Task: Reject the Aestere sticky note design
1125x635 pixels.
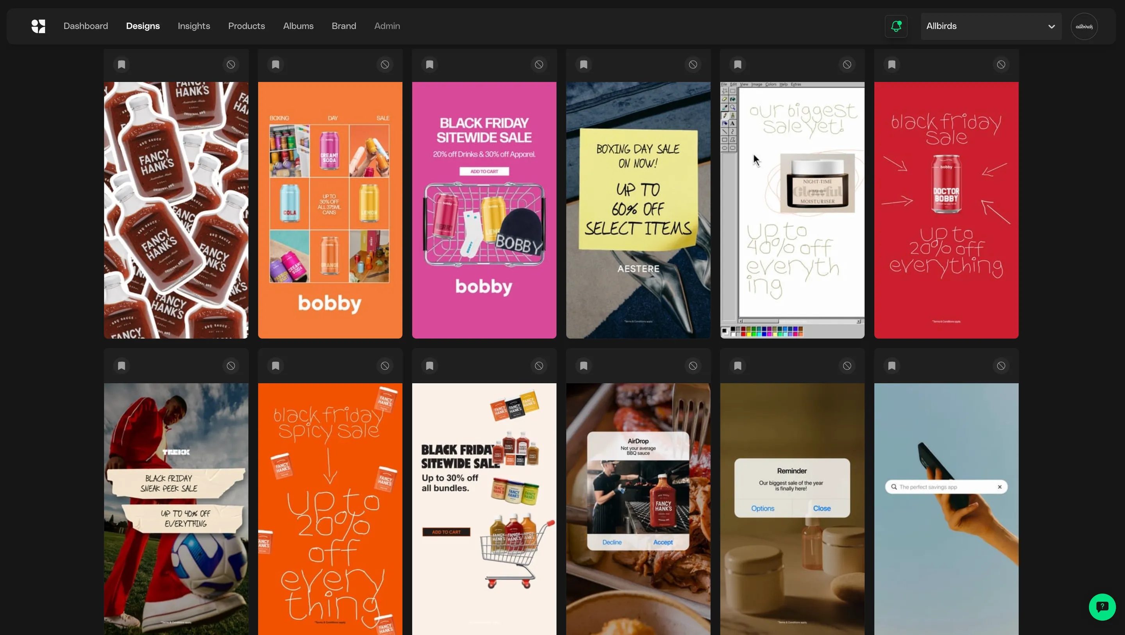Action: [x=693, y=65]
